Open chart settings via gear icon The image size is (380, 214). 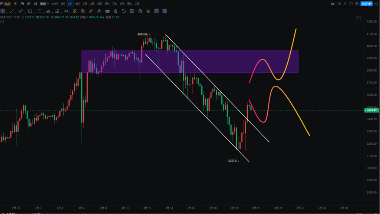(x=357, y=4)
